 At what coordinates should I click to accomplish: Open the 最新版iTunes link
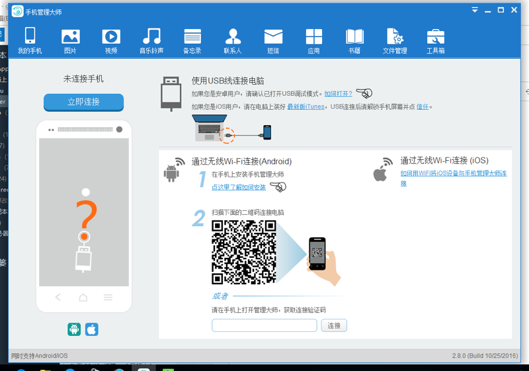pyautogui.click(x=305, y=106)
